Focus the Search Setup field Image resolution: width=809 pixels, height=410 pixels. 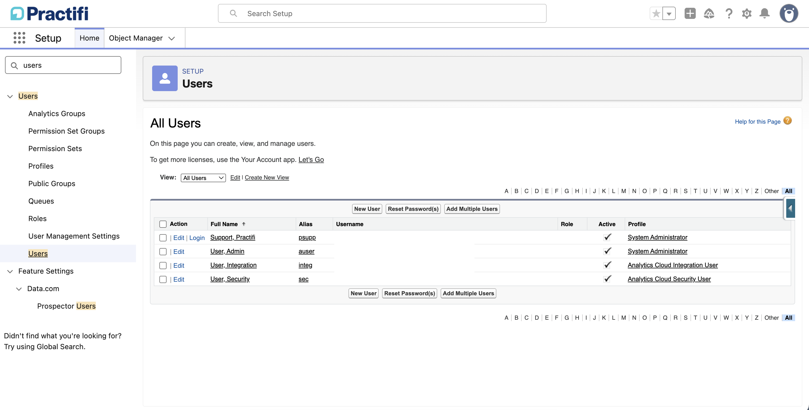tap(382, 13)
